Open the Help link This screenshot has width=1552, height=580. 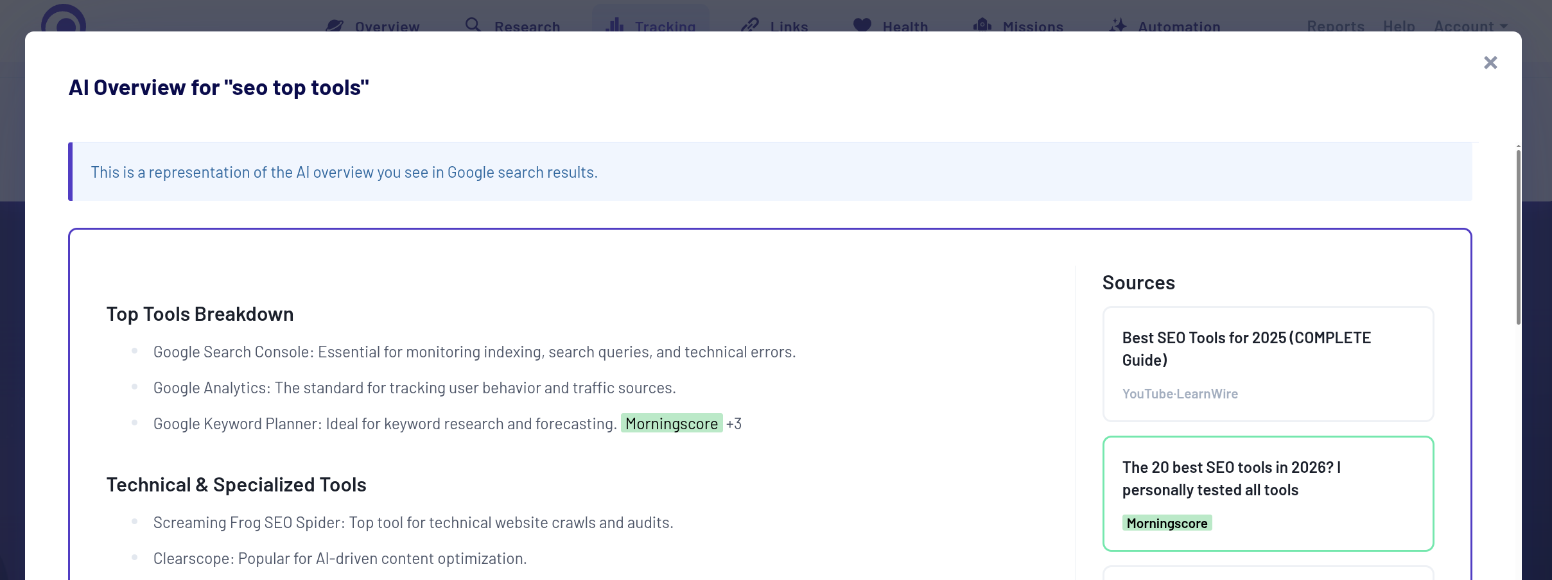click(x=1399, y=26)
